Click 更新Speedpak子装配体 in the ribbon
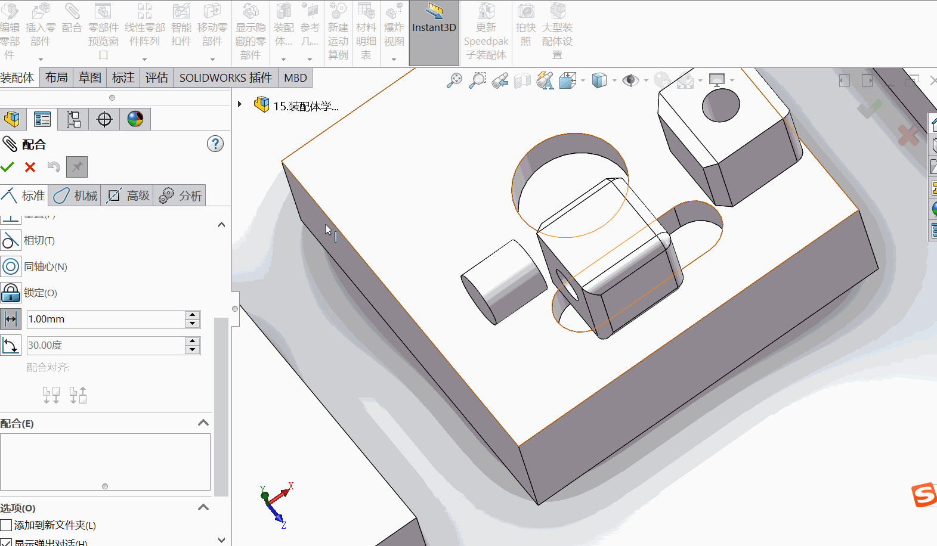The width and height of the screenshot is (937, 546). coord(486,32)
